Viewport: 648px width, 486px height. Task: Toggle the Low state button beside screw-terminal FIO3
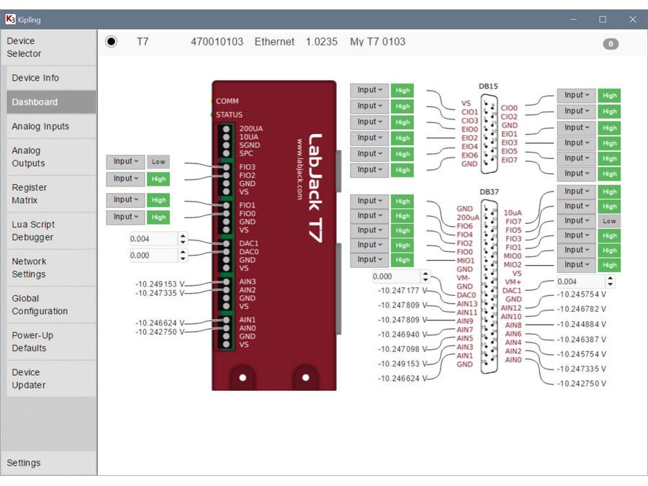tap(158, 162)
